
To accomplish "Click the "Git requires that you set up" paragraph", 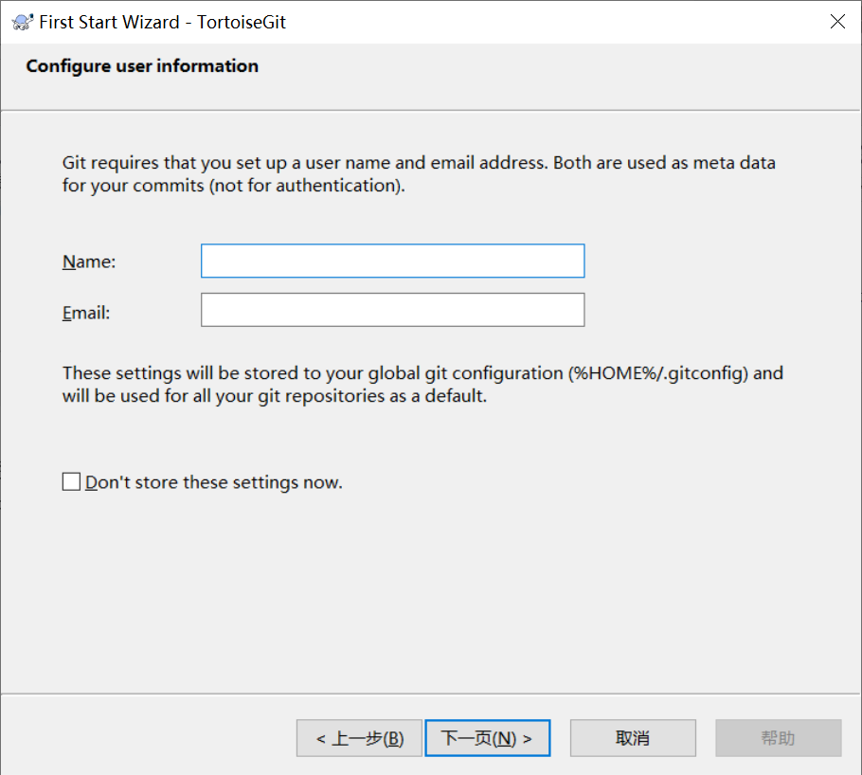I will coord(419,173).
